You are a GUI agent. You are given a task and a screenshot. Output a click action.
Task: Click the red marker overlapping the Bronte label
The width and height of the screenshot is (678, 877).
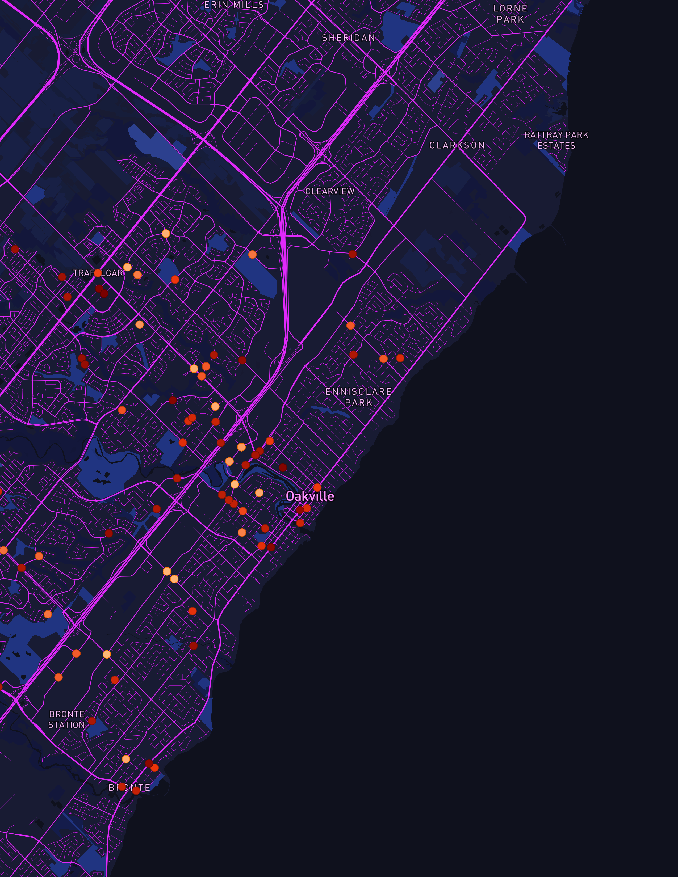122,787
